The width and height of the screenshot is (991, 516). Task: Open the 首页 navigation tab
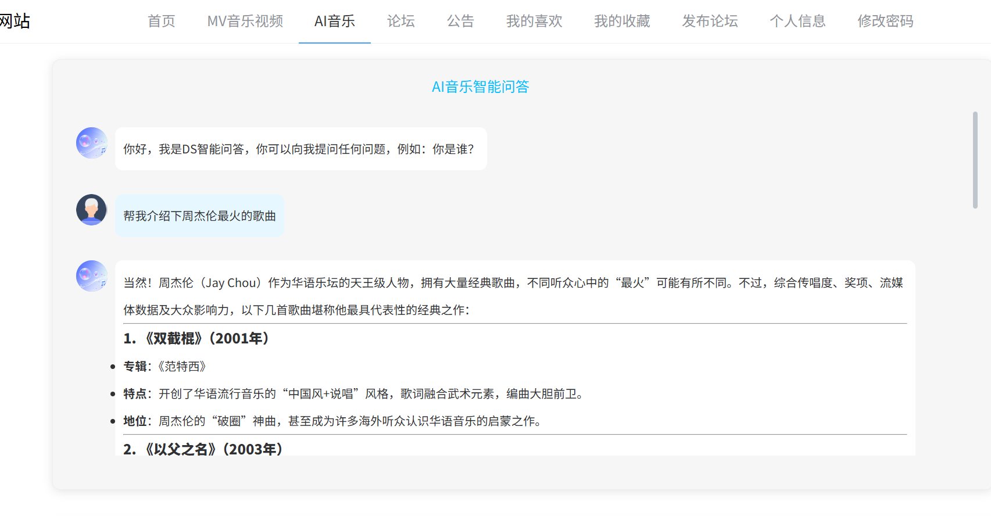tap(162, 21)
